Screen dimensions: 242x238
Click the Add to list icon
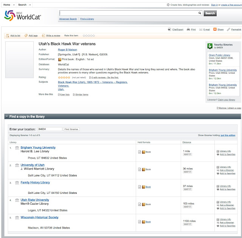tap(8, 36)
